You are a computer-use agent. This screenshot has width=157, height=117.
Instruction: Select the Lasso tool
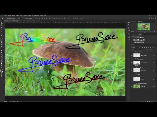(2, 27)
